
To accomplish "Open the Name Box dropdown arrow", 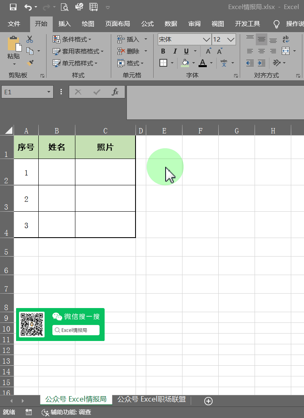I will coord(49,92).
